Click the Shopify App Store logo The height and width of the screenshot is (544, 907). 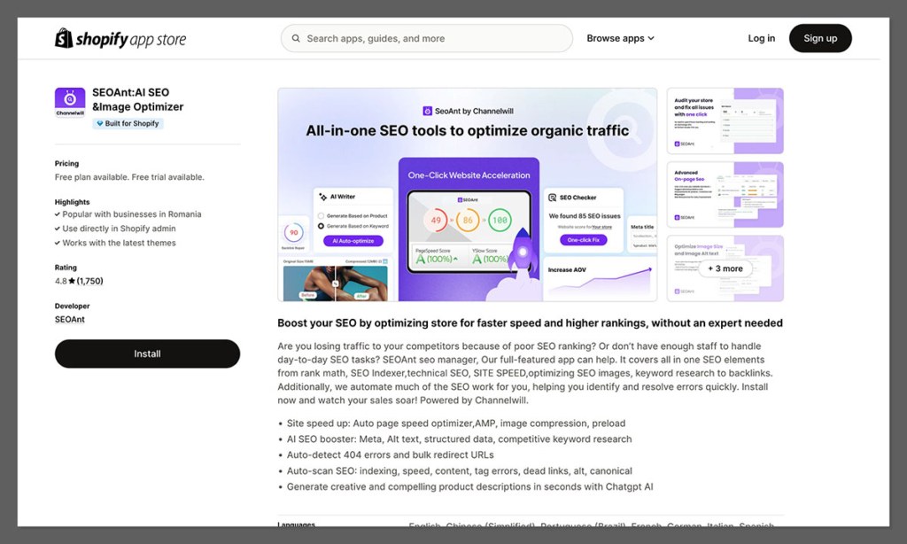pyautogui.click(x=121, y=38)
